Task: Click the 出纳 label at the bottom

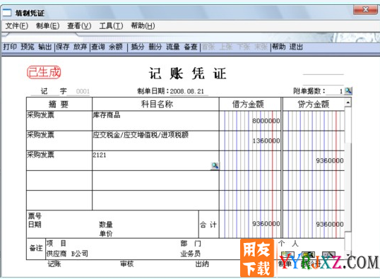Action: (x=202, y=264)
